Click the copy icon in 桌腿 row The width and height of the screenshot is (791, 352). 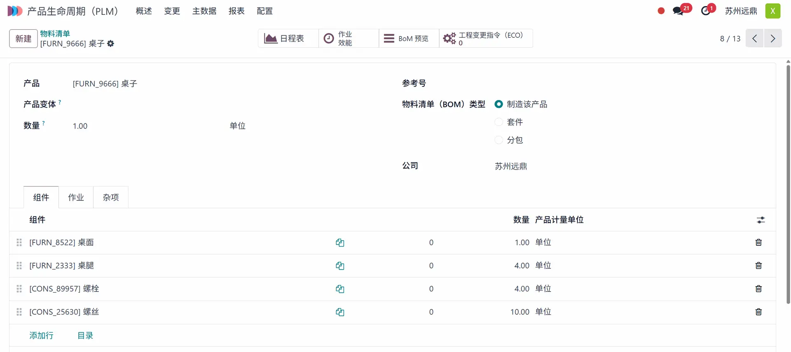340,266
